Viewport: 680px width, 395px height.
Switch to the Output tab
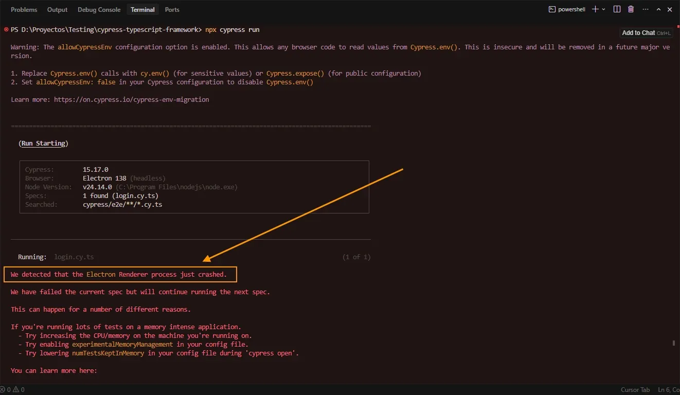click(57, 10)
